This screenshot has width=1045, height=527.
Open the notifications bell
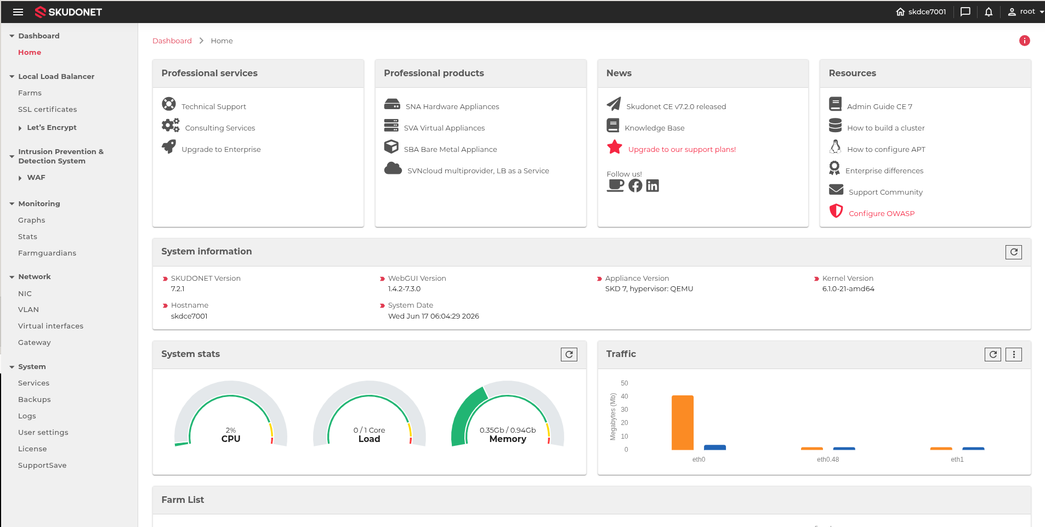point(989,12)
